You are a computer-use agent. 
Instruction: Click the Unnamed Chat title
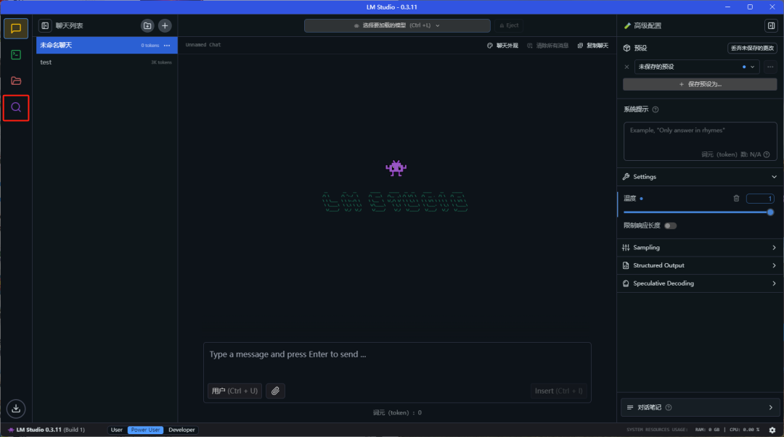pyautogui.click(x=203, y=45)
